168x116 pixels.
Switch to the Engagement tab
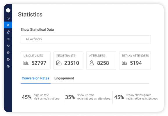point(64,78)
